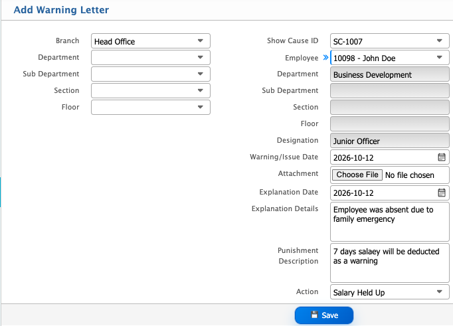453x326 pixels.
Task: Click the disabled right-side Sub Department field
Action: point(389,91)
